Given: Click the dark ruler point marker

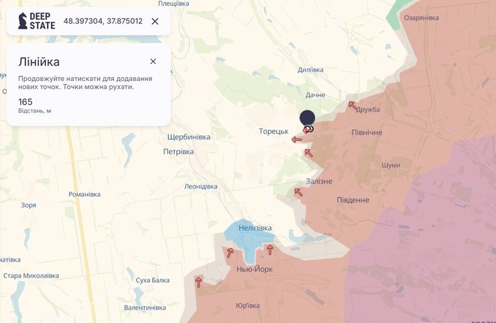Looking at the screenshot, I should coord(307,118).
